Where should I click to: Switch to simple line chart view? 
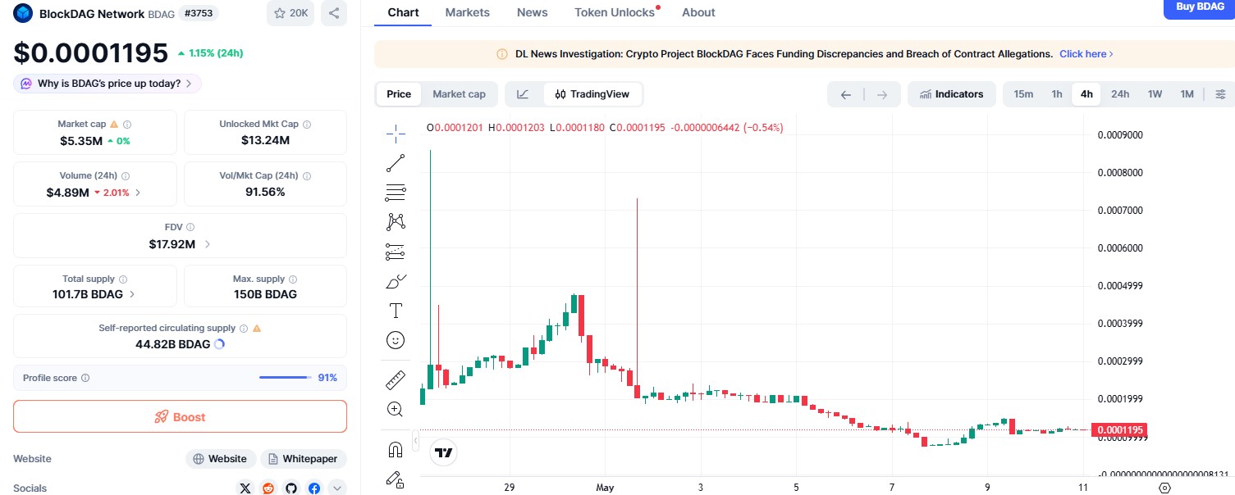tap(523, 94)
